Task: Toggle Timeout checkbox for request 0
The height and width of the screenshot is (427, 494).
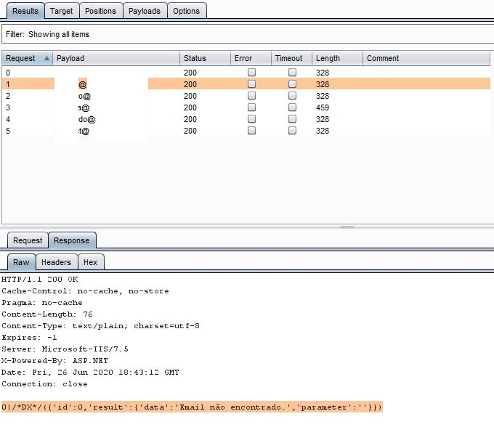Action: click(x=292, y=73)
